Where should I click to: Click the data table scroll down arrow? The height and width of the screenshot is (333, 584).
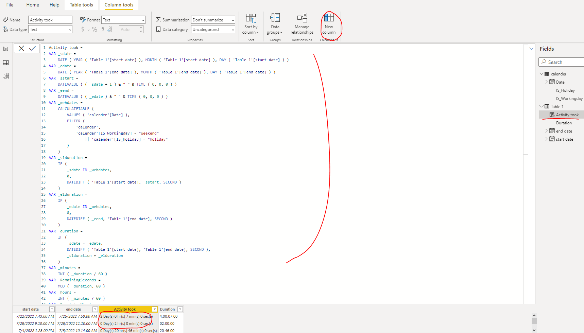pos(534,330)
